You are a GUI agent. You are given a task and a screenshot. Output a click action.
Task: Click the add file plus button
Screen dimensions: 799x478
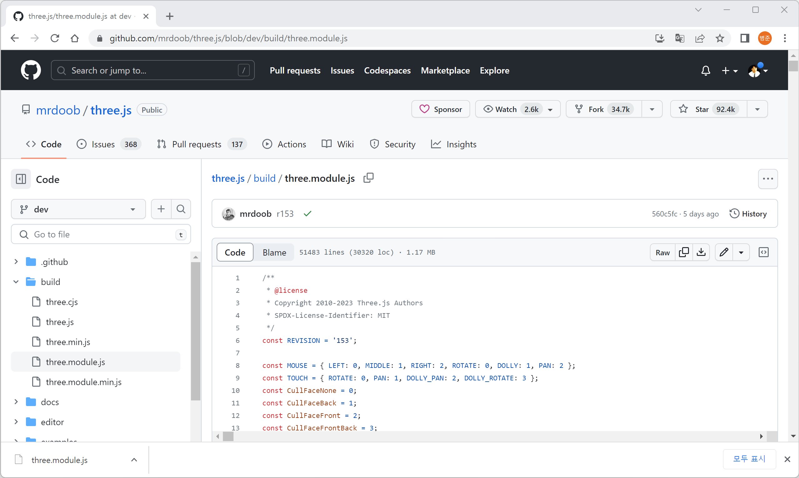[161, 209]
